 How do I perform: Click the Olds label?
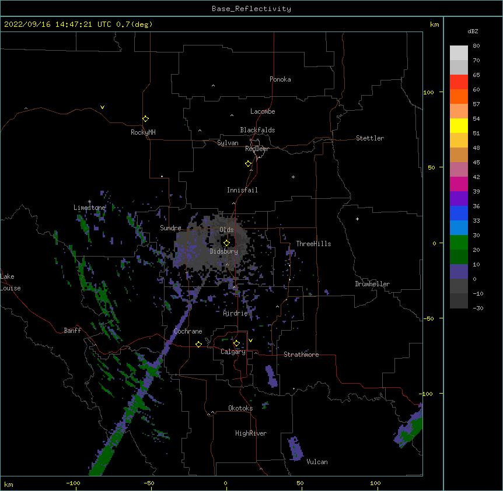tap(226, 230)
